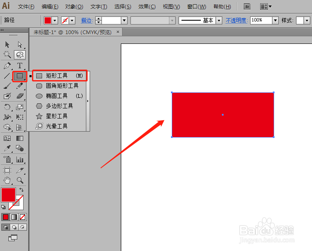Choose 圆角矩形工具 from the flyout
The width and height of the screenshot is (312, 251).
(x=60, y=86)
